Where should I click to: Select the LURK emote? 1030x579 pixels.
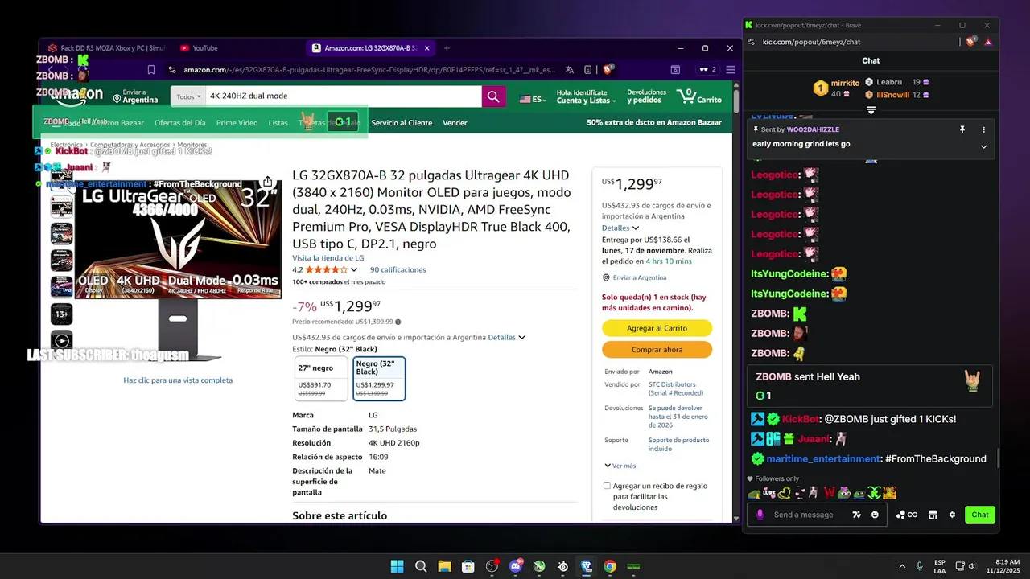click(769, 493)
